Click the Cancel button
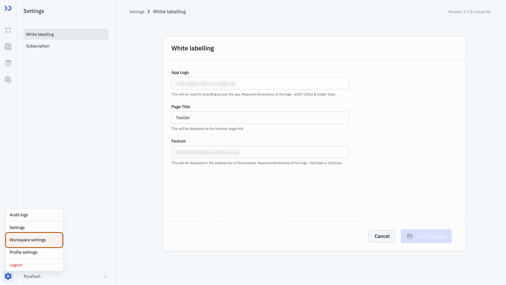506x285 pixels. [382, 236]
